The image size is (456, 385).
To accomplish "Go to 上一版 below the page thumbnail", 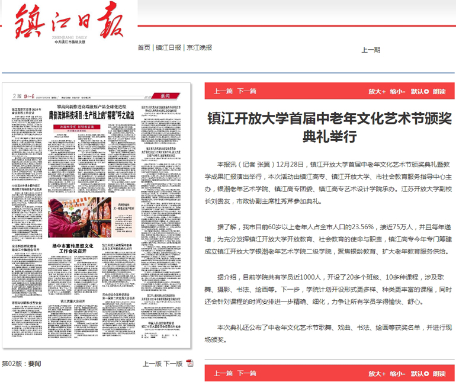I will tap(152, 364).
